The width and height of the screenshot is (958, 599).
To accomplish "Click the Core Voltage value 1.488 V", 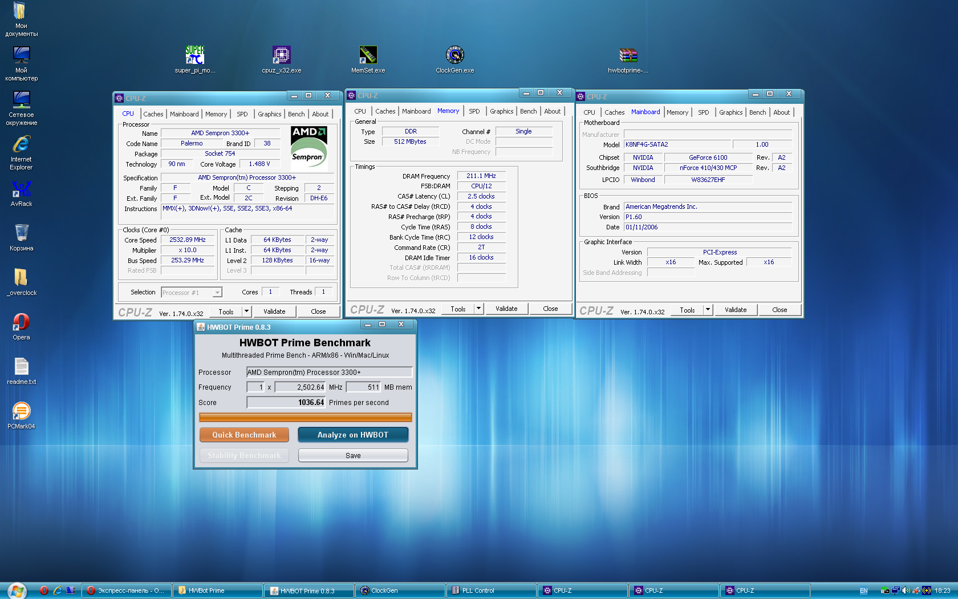I will click(259, 164).
